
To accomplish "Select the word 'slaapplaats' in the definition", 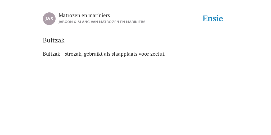I will tap(124, 54).
